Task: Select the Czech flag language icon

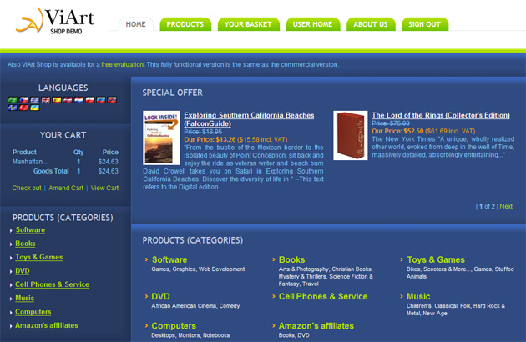Action: tap(23, 99)
